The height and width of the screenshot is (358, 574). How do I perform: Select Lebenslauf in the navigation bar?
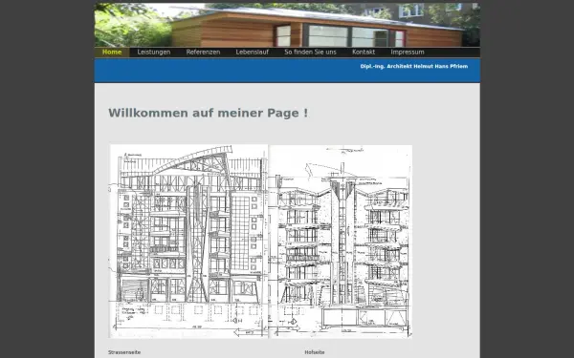(x=253, y=53)
